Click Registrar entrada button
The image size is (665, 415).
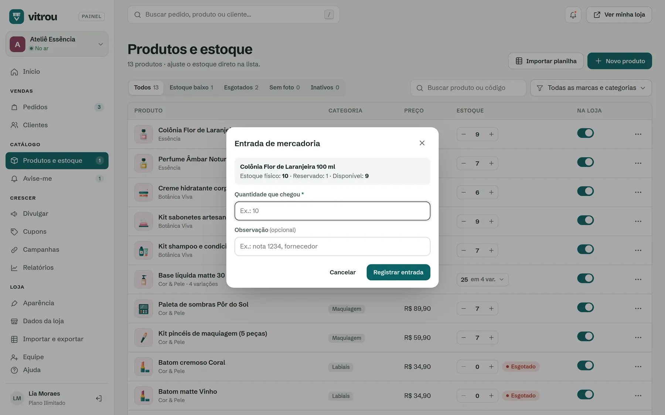pyautogui.click(x=398, y=272)
